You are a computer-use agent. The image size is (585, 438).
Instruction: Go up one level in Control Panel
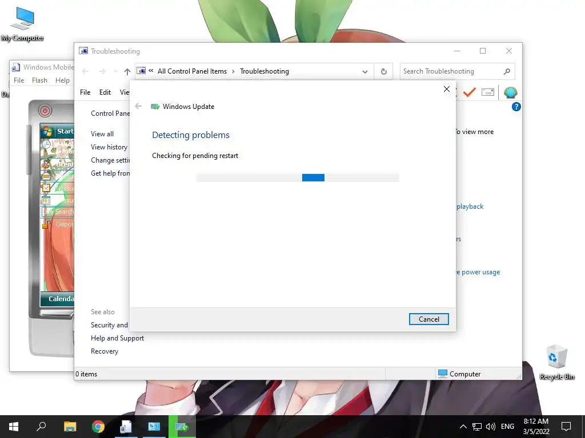[127, 71]
